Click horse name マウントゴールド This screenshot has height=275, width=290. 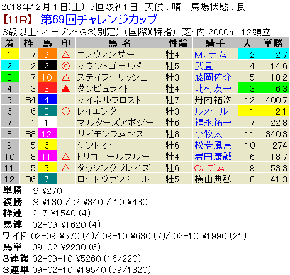pos(109,66)
